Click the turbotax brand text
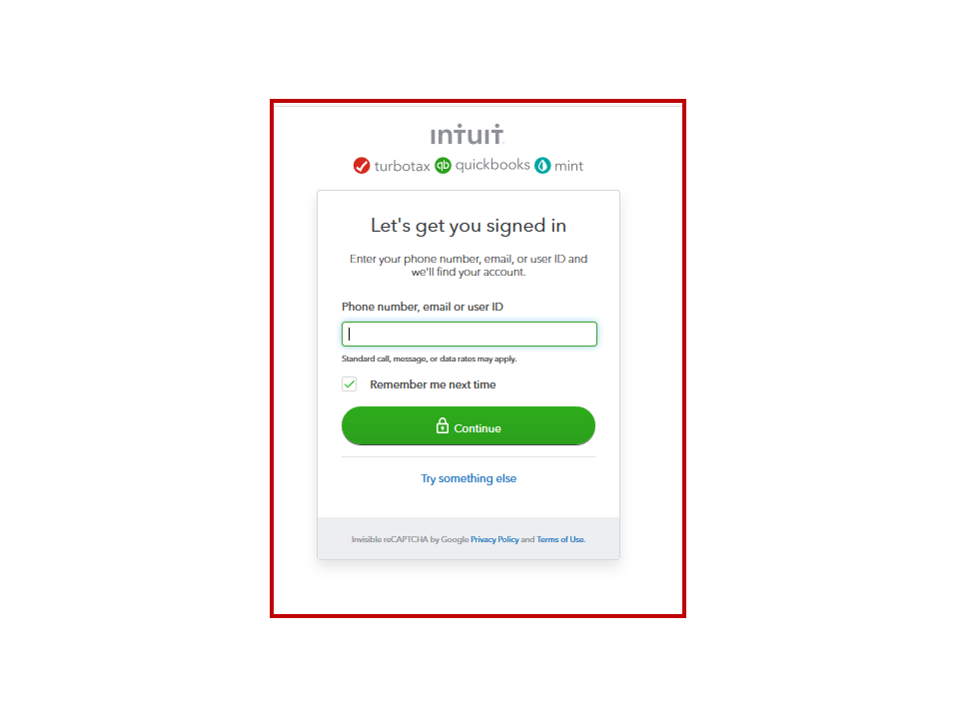The height and width of the screenshot is (719, 959). [402, 167]
